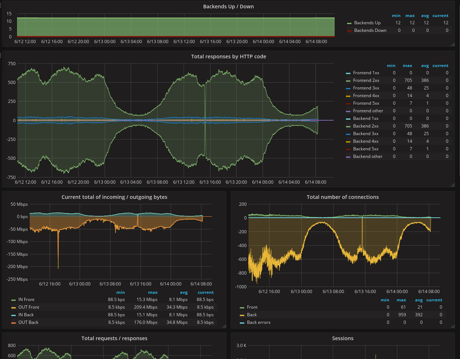Screen dimensions: 460x359
Task: Toggle Backend other series label
Action: pyautogui.click(x=368, y=156)
